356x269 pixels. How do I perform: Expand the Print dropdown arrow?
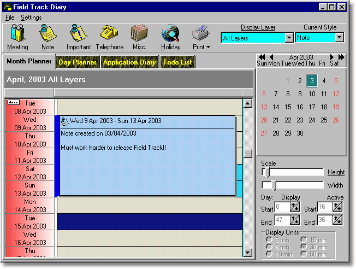point(208,47)
